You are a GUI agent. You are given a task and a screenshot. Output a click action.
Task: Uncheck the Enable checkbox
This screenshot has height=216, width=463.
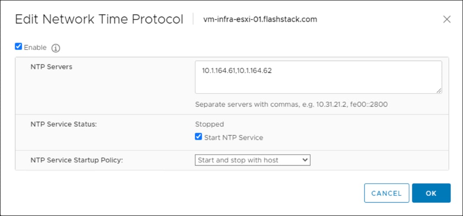tap(18, 47)
